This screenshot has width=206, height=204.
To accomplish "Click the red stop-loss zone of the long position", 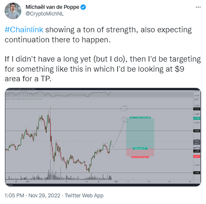I will click(x=140, y=152).
